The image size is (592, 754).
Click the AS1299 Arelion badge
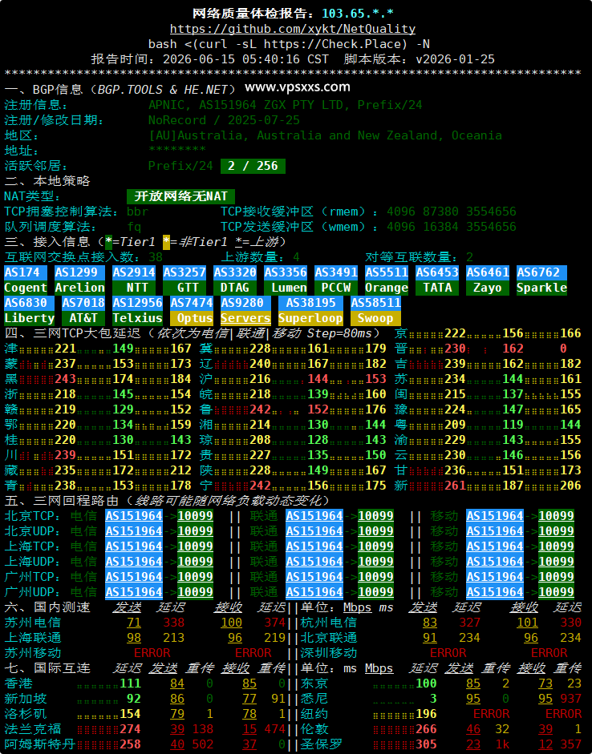tap(80, 280)
